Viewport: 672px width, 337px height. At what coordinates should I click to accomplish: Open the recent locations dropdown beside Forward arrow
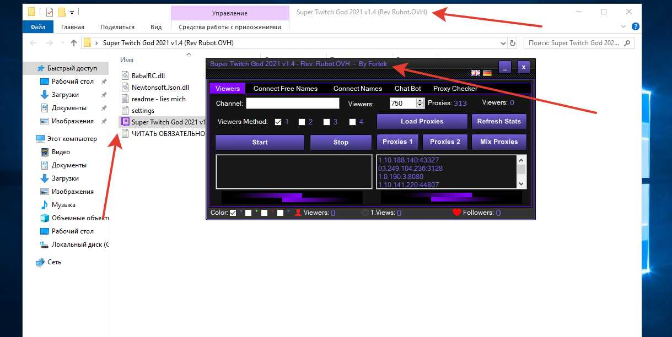pos(62,43)
